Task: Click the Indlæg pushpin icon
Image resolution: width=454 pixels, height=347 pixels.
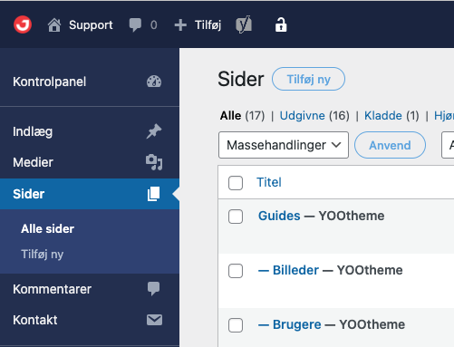Action: click(x=154, y=131)
